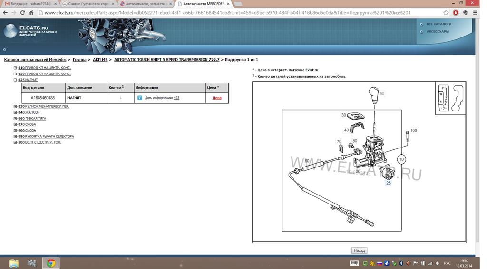Bookmark this page with the star icon
Viewport: 487px width, 269px height.
[446, 13]
